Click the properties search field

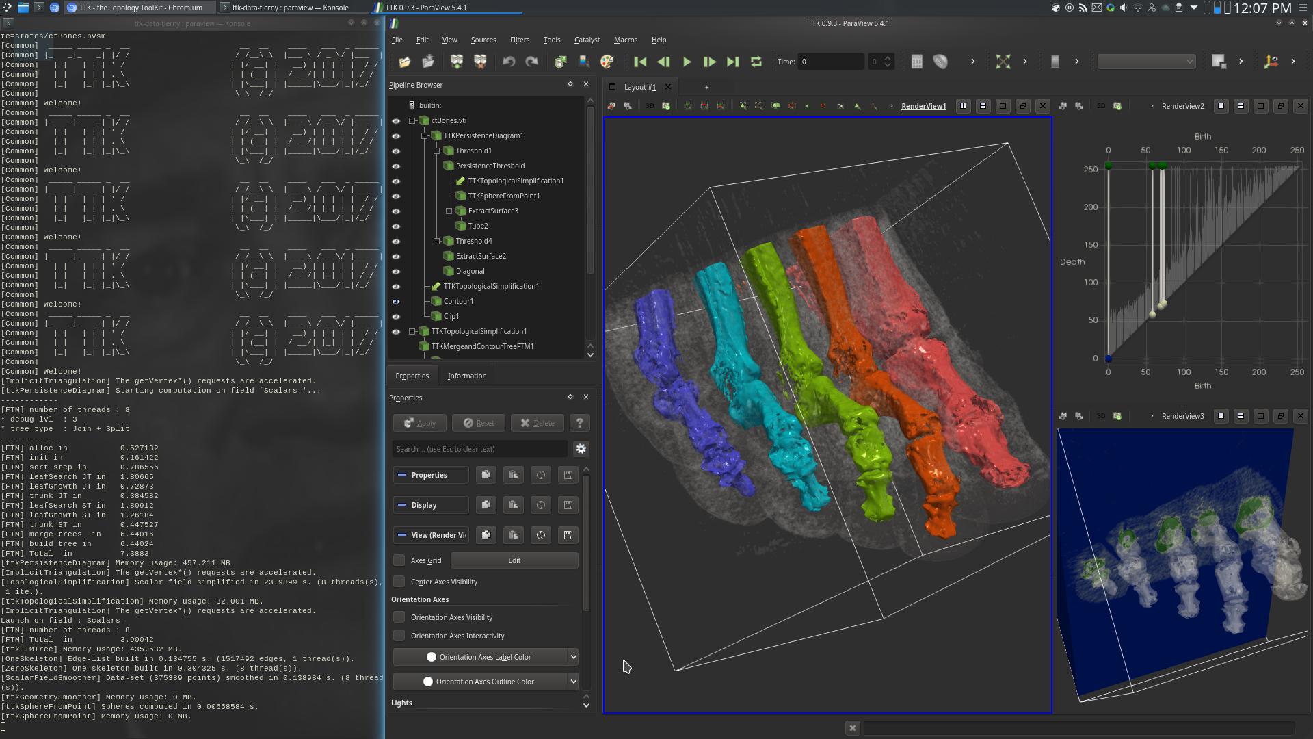[x=479, y=449]
